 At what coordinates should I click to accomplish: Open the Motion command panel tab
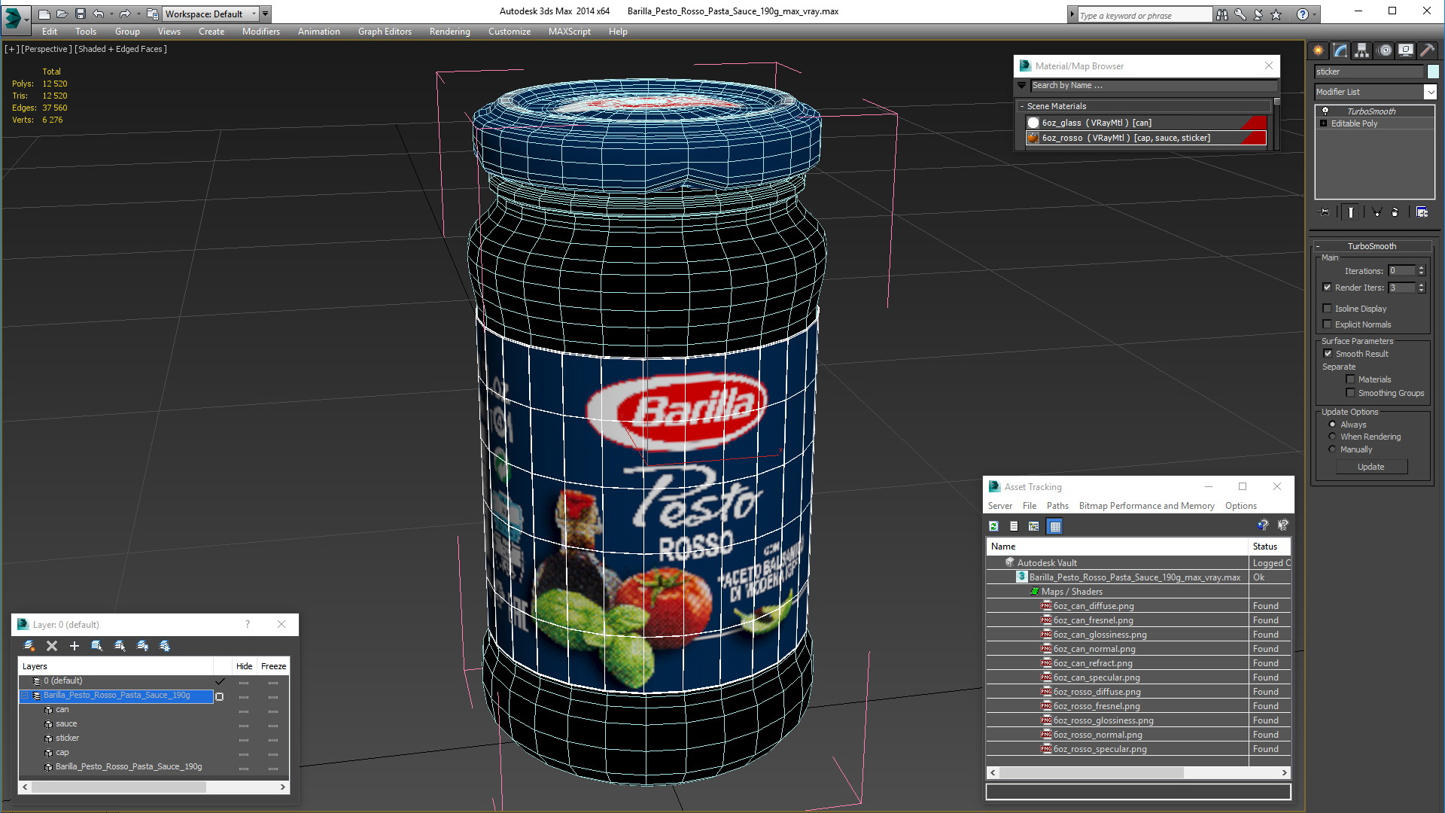coord(1384,50)
